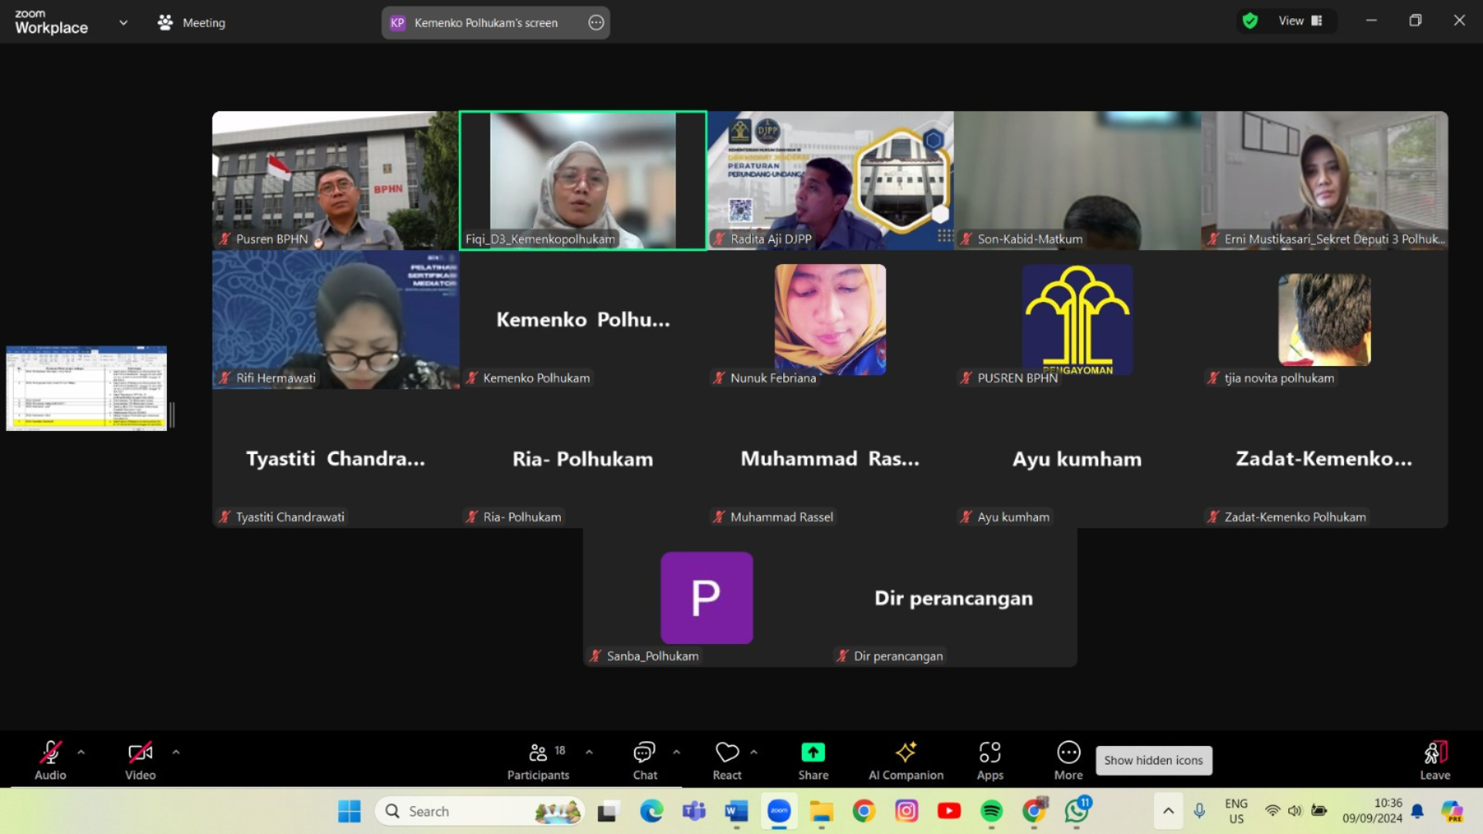Expand chat options arrow
The image size is (1483, 834).
tap(677, 752)
